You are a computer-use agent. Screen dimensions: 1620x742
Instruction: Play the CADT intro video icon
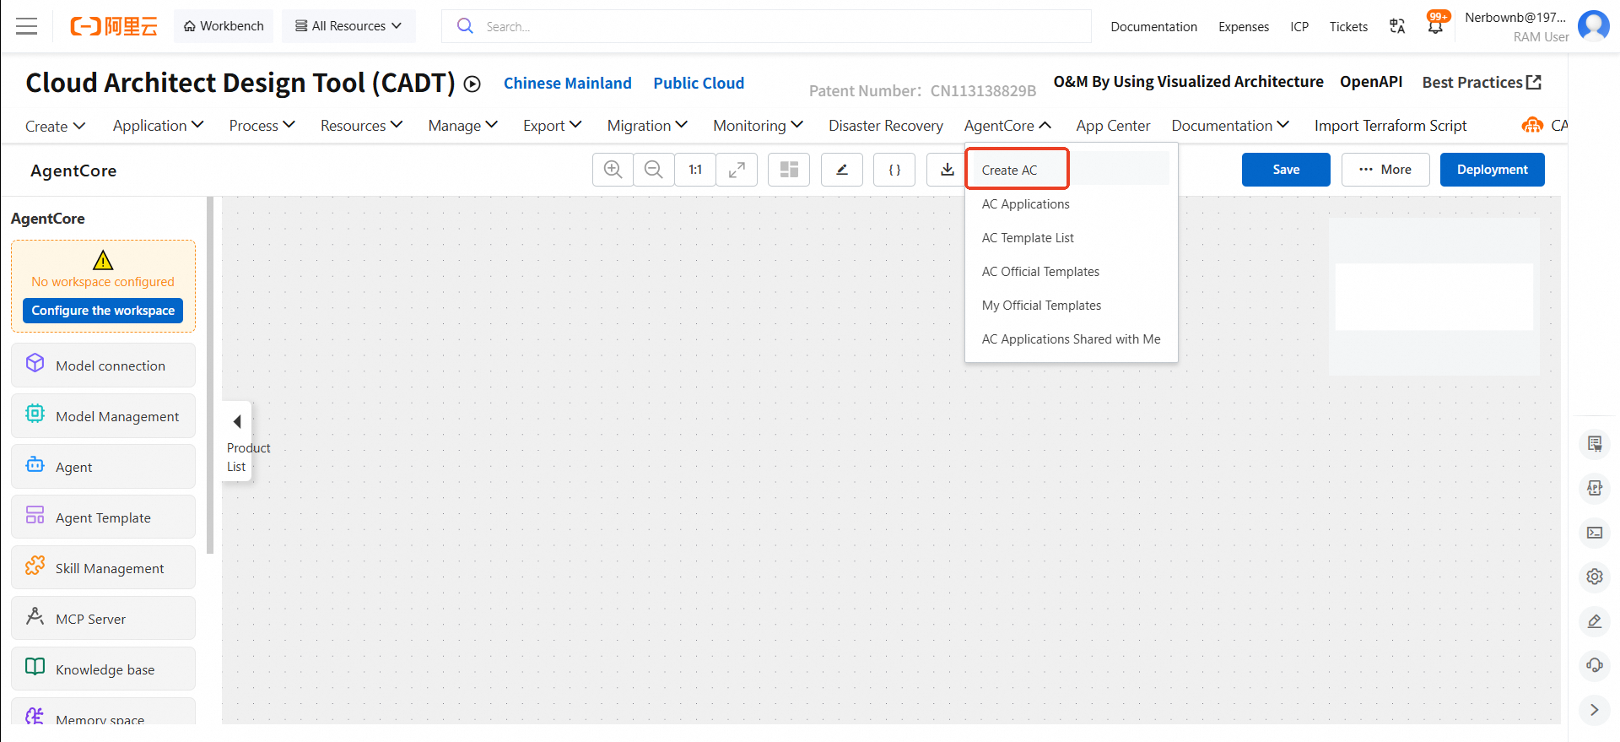[472, 84]
